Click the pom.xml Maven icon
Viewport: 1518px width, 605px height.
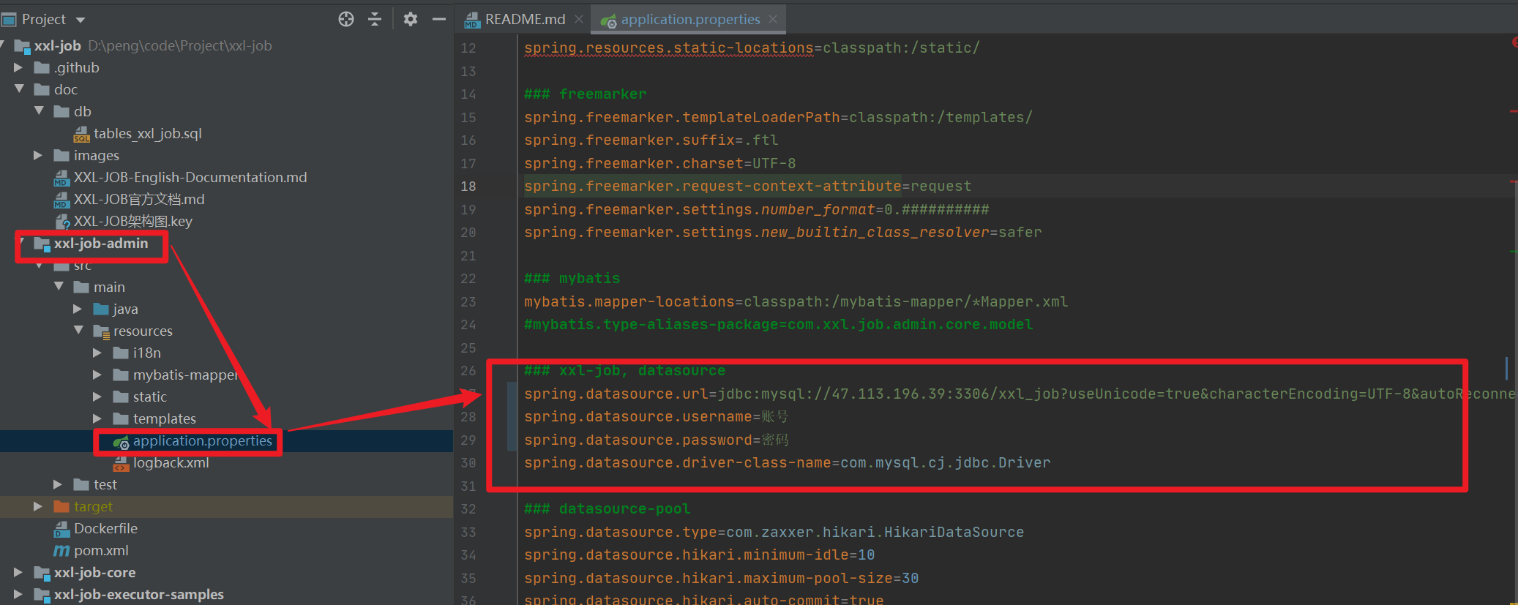coord(61,551)
